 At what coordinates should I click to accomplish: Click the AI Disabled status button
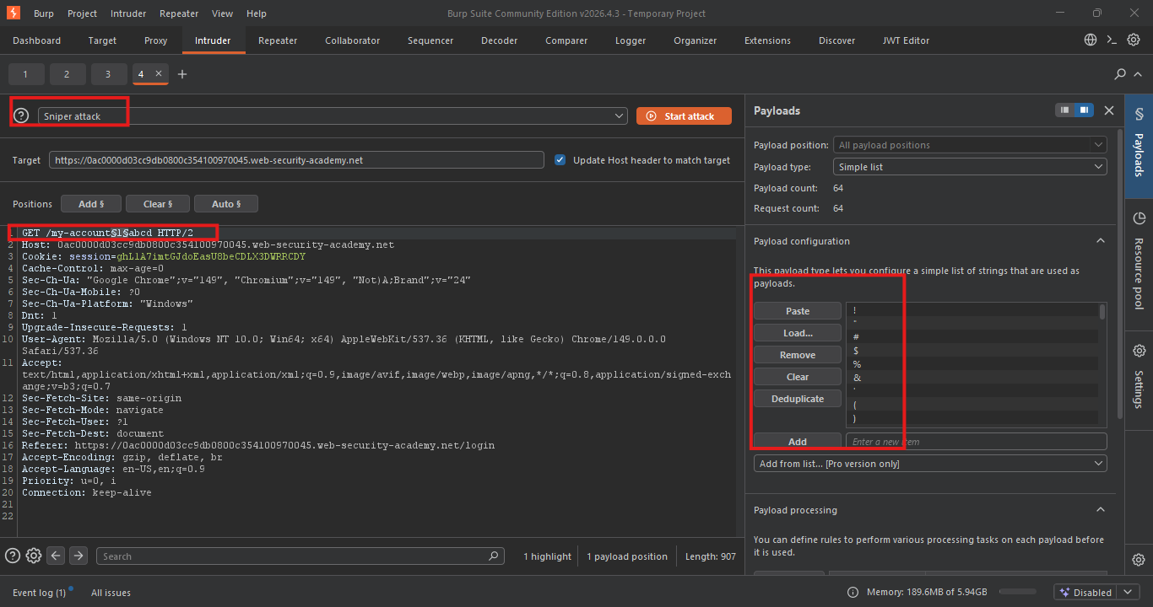(1086, 592)
